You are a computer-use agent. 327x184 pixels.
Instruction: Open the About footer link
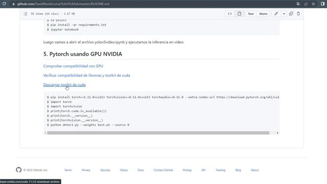[x=254, y=170]
